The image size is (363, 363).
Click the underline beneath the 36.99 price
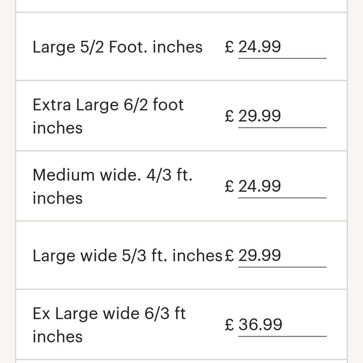coord(282,336)
